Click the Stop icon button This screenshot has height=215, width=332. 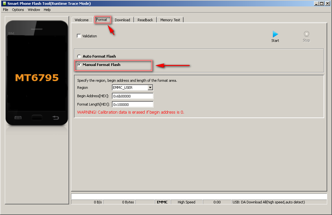point(306,34)
